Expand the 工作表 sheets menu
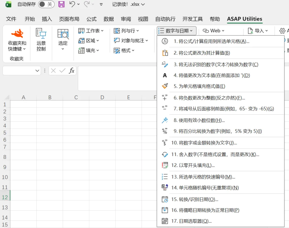 pos(91,31)
